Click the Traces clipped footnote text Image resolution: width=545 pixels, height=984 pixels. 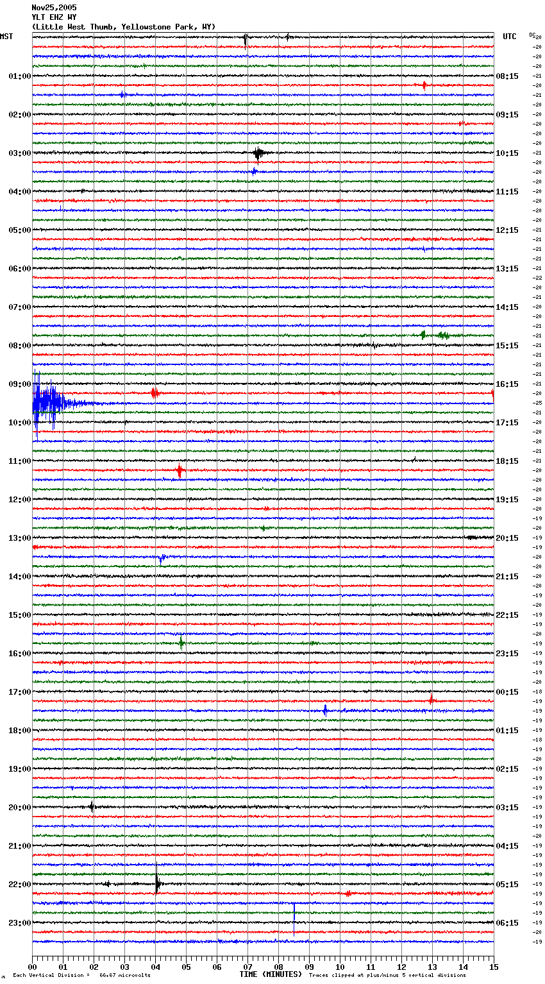387,975
